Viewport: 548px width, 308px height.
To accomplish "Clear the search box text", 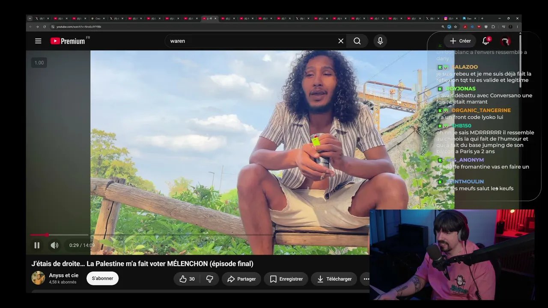I will (341, 41).
